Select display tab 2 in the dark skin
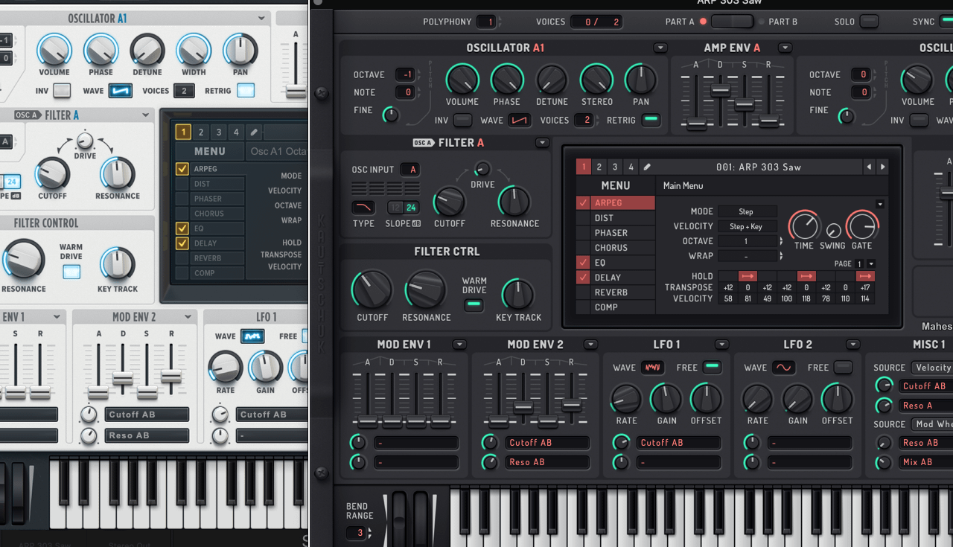This screenshot has width=953, height=547. tap(599, 167)
